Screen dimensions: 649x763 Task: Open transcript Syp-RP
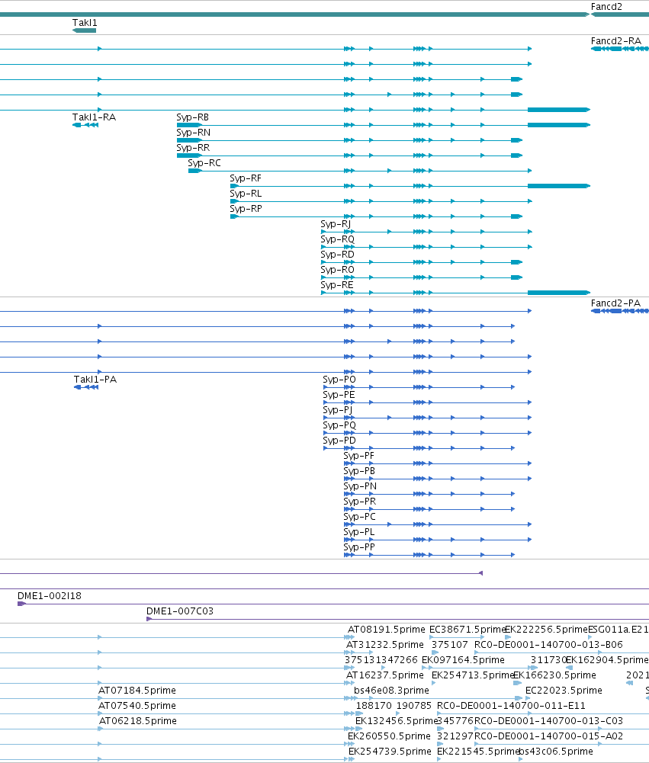tap(246, 209)
